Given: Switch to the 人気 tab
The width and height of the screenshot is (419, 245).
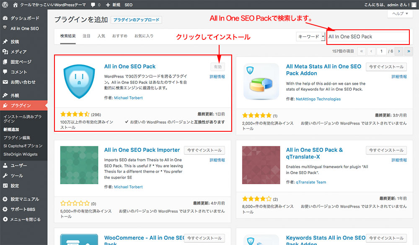Looking at the screenshot, I should pos(101,36).
